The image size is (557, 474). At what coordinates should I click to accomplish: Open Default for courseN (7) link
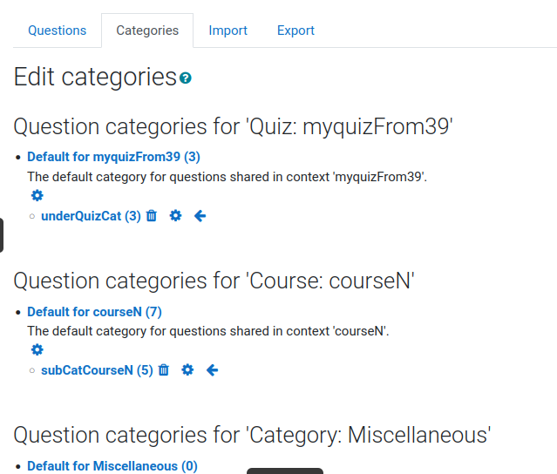(94, 312)
